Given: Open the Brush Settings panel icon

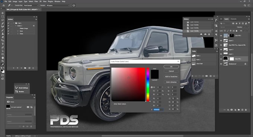Looking at the screenshot, I should (16, 88).
